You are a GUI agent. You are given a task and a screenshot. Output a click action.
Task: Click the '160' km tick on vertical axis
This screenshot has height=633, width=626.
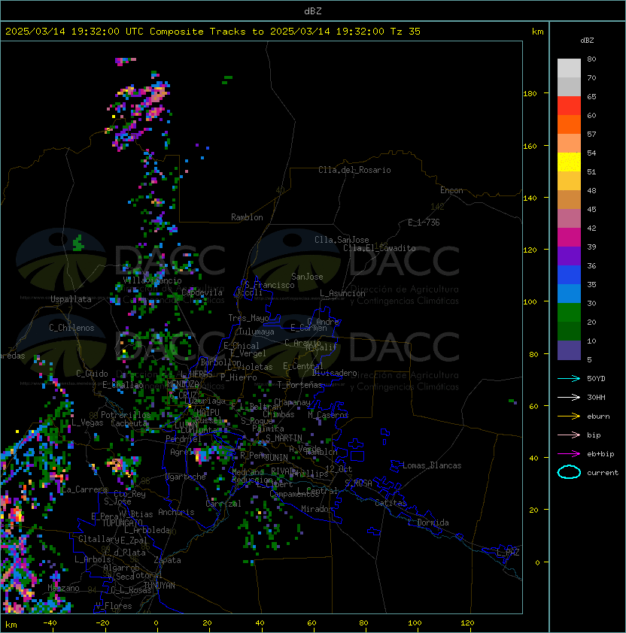pos(530,146)
